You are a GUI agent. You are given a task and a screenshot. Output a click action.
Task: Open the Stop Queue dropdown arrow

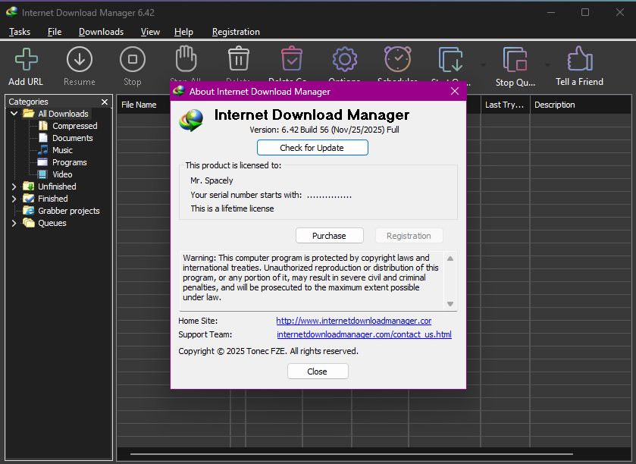(547, 65)
